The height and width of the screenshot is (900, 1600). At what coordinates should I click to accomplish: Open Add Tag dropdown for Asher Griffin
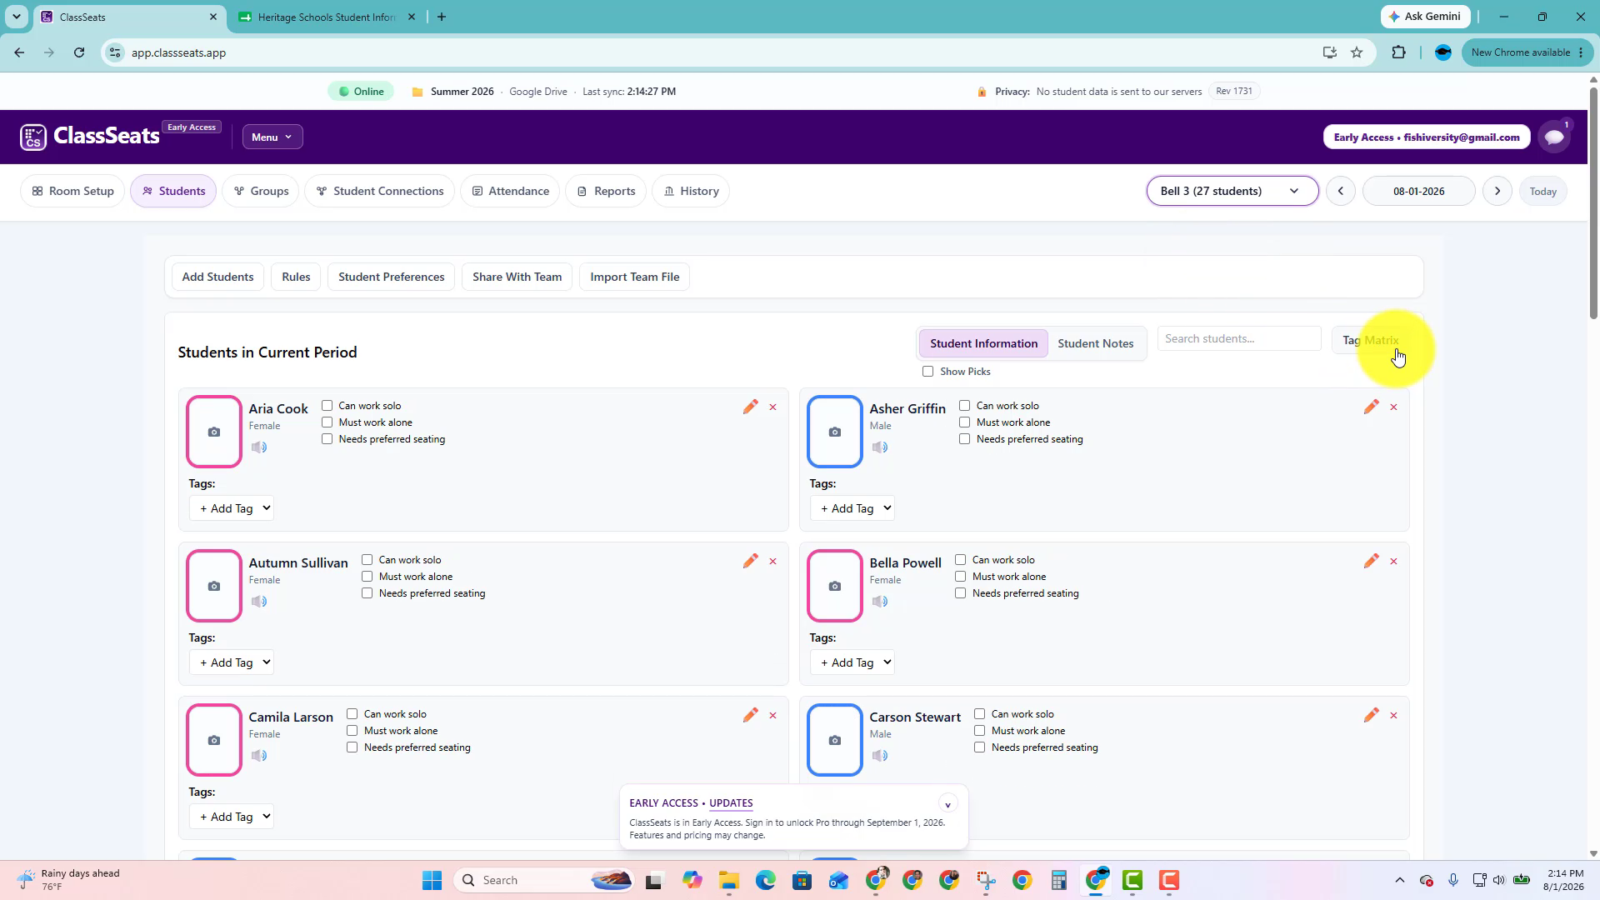(852, 508)
